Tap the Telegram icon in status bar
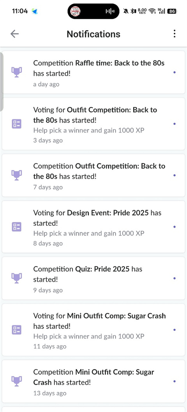 click(x=35, y=11)
